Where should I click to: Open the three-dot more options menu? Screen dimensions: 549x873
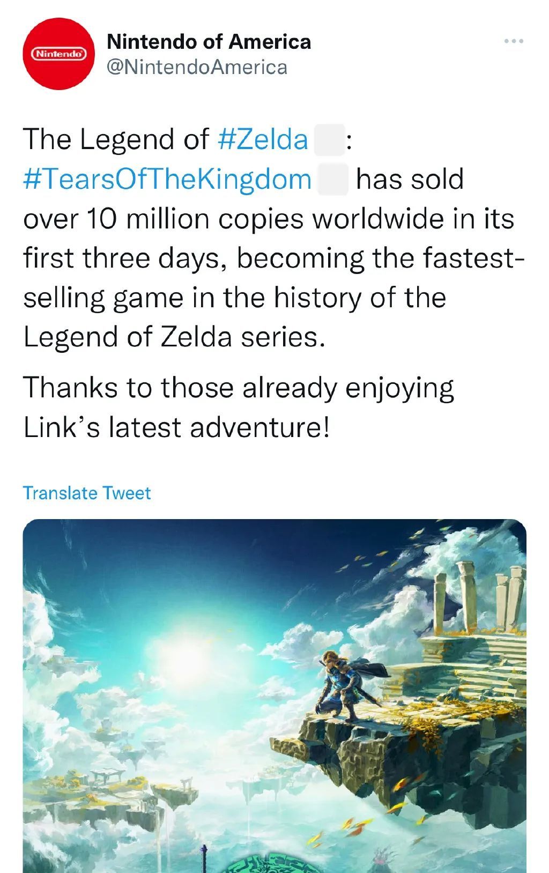point(513,41)
